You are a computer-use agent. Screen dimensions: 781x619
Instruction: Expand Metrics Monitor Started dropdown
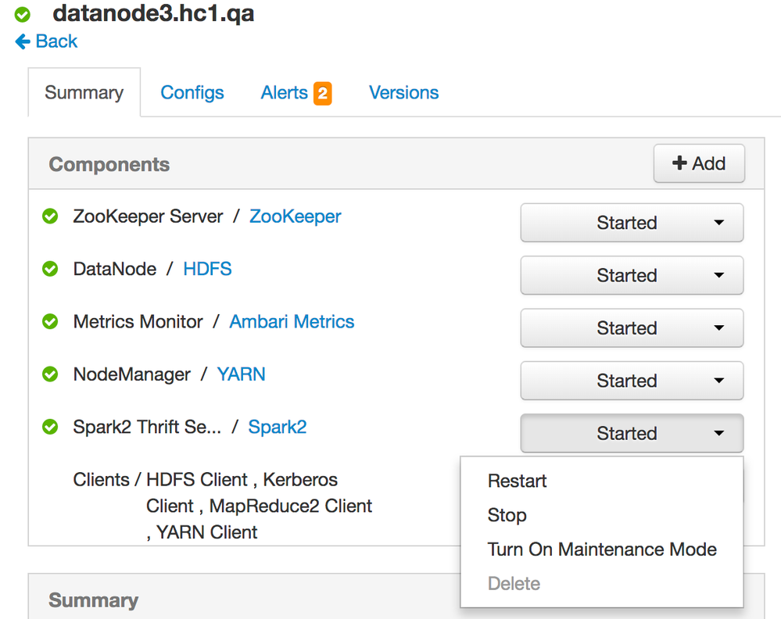[x=632, y=328]
